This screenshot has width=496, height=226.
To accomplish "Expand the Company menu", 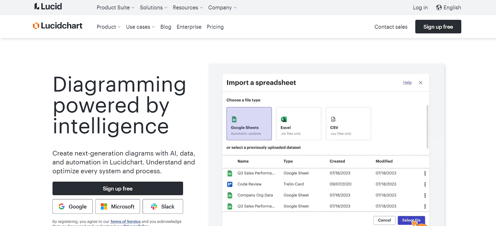I will coord(222,7).
